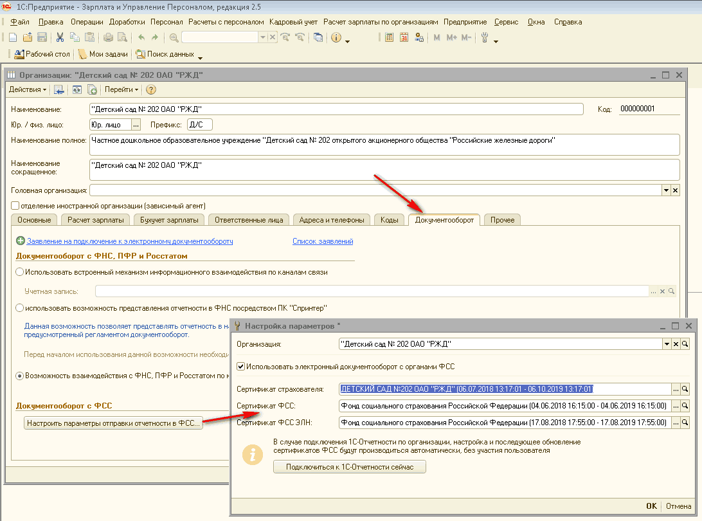Click the Print preview icon
This screenshot has height=521, width=702.
coord(122,38)
